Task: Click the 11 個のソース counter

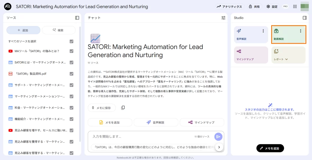Action: pos(202,137)
